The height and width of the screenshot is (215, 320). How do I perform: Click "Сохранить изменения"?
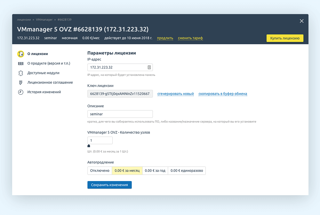[x=109, y=185]
